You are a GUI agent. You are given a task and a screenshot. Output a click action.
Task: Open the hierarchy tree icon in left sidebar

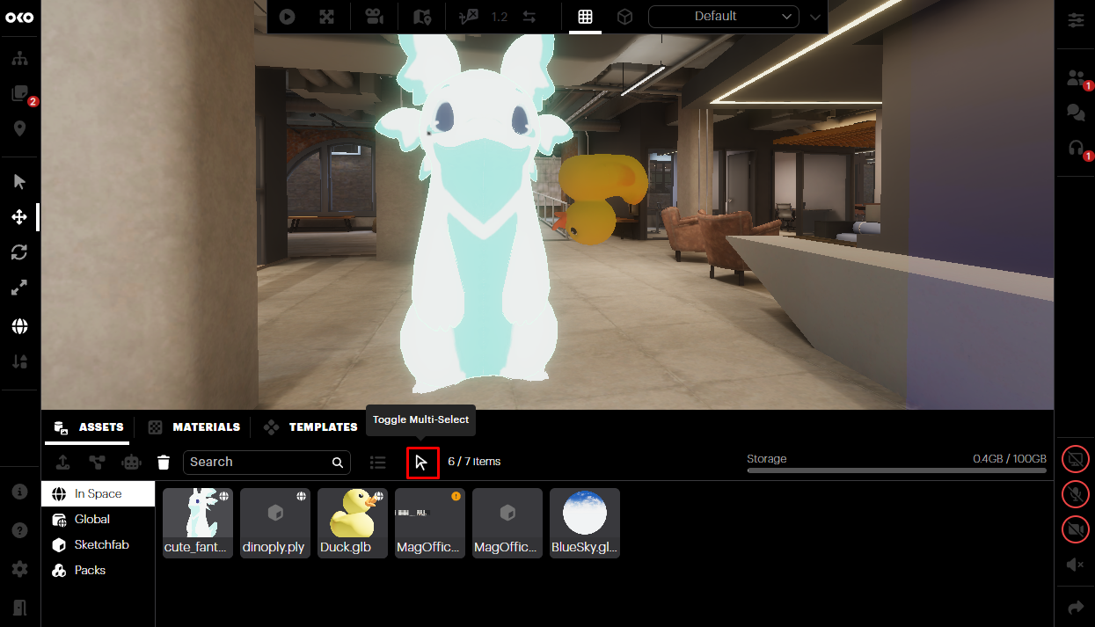tap(19, 59)
